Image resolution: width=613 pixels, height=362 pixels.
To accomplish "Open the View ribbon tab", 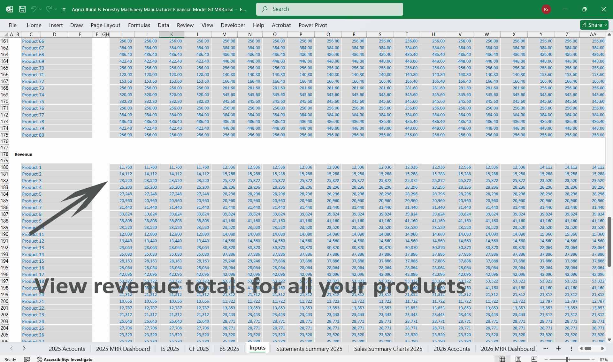I will 207,25.
